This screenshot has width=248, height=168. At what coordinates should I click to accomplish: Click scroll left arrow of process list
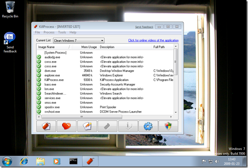tap(39, 117)
